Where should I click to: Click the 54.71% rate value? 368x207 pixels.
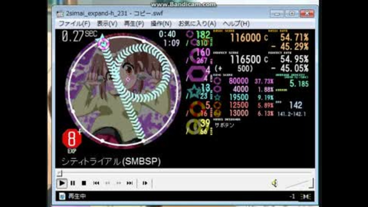[x=294, y=37]
